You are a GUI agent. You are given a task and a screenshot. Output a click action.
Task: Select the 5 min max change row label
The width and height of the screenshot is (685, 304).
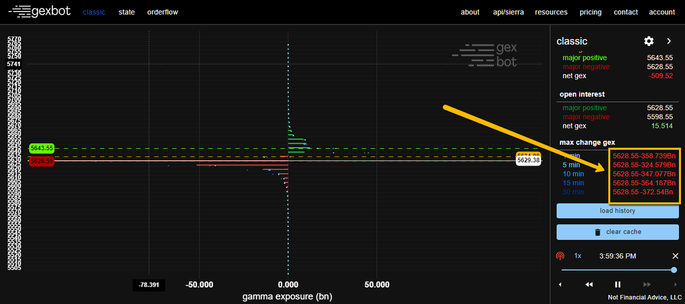tap(571, 165)
